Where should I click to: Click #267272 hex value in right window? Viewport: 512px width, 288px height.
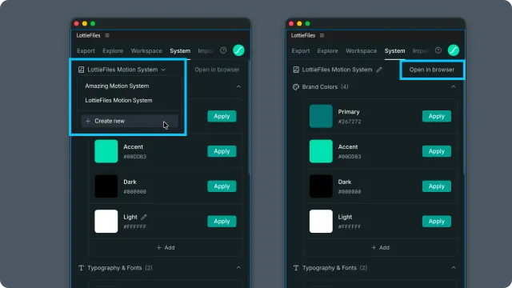350,122
